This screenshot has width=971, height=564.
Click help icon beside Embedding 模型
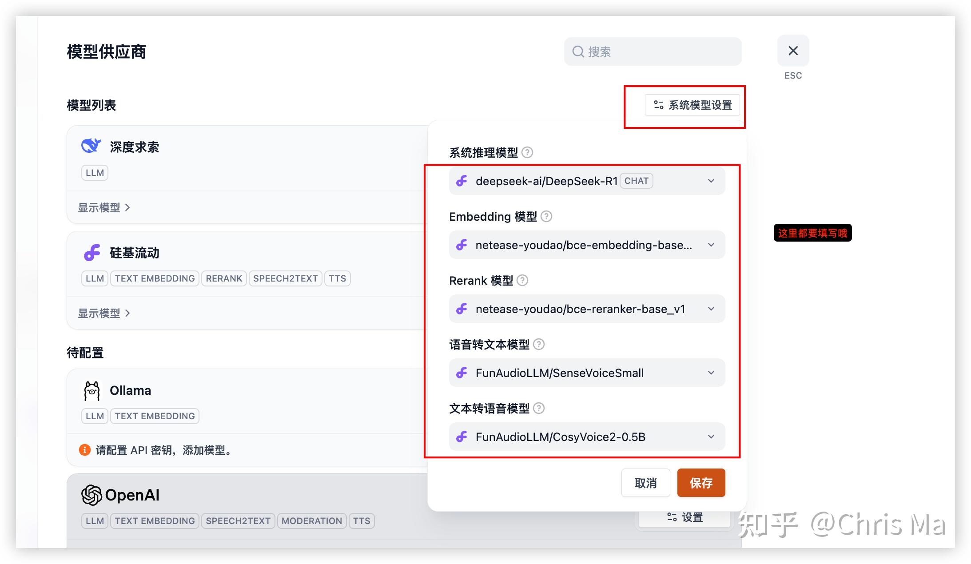coord(546,216)
